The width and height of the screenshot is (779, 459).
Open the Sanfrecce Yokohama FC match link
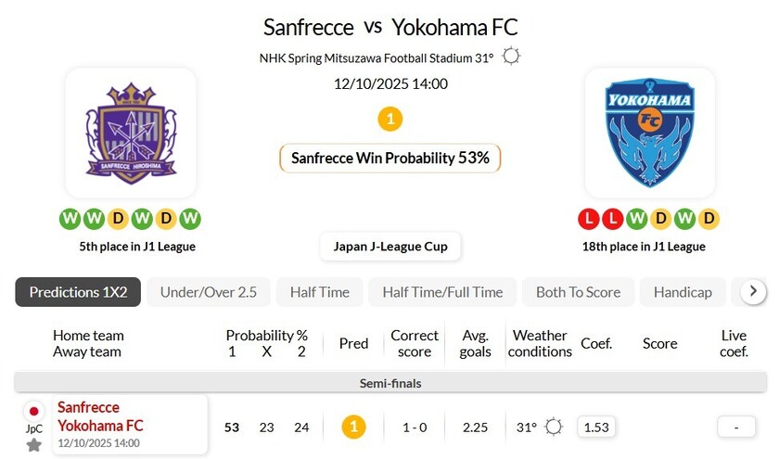pyautogui.click(x=100, y=416)
